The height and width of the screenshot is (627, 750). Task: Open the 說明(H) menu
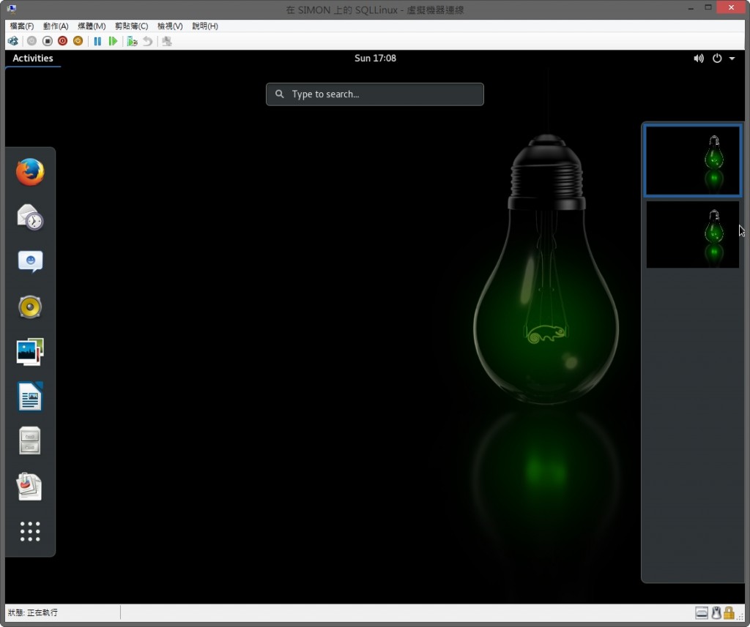click(205, 26)
